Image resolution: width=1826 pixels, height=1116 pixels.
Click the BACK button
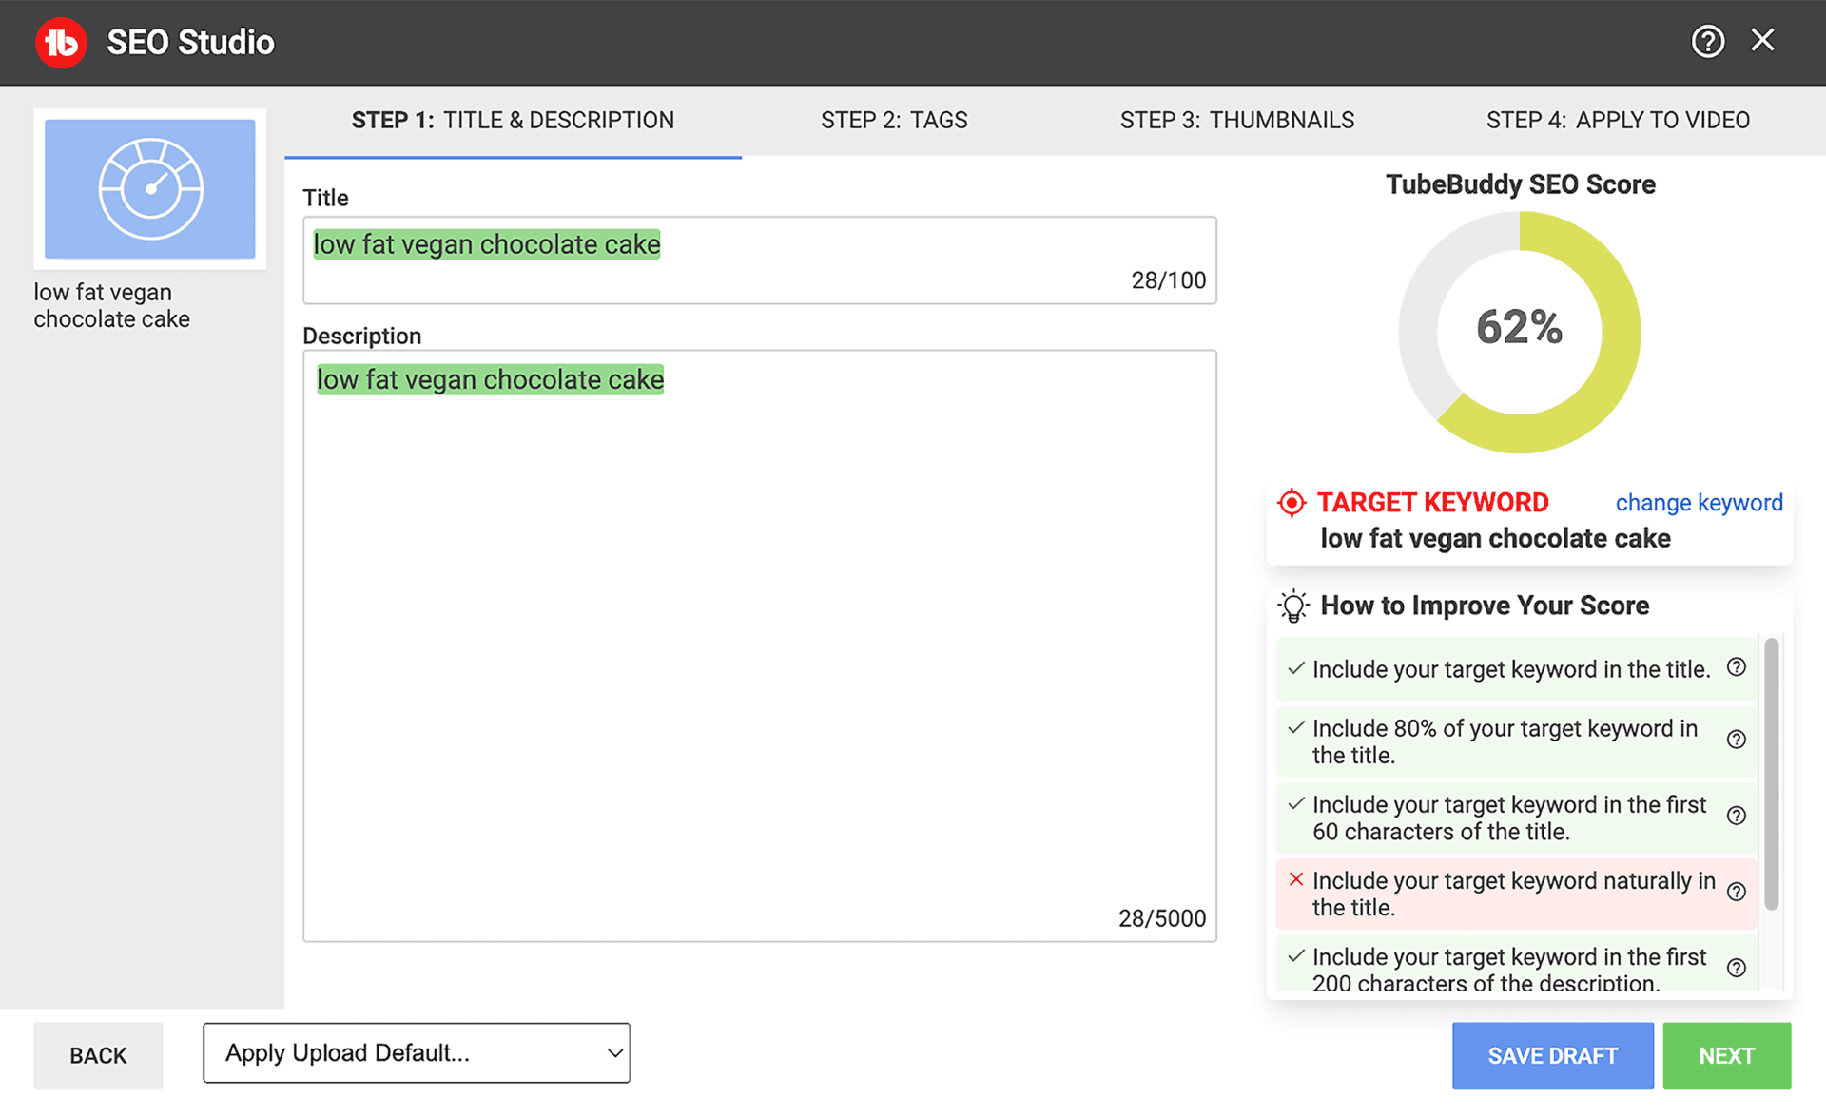(x=98, y=1055)
